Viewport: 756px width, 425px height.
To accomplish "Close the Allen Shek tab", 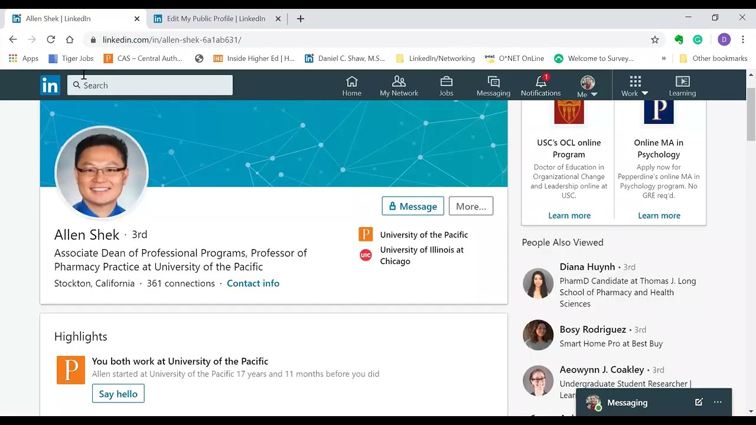I will pyautogui.click(x=137, y=18).
